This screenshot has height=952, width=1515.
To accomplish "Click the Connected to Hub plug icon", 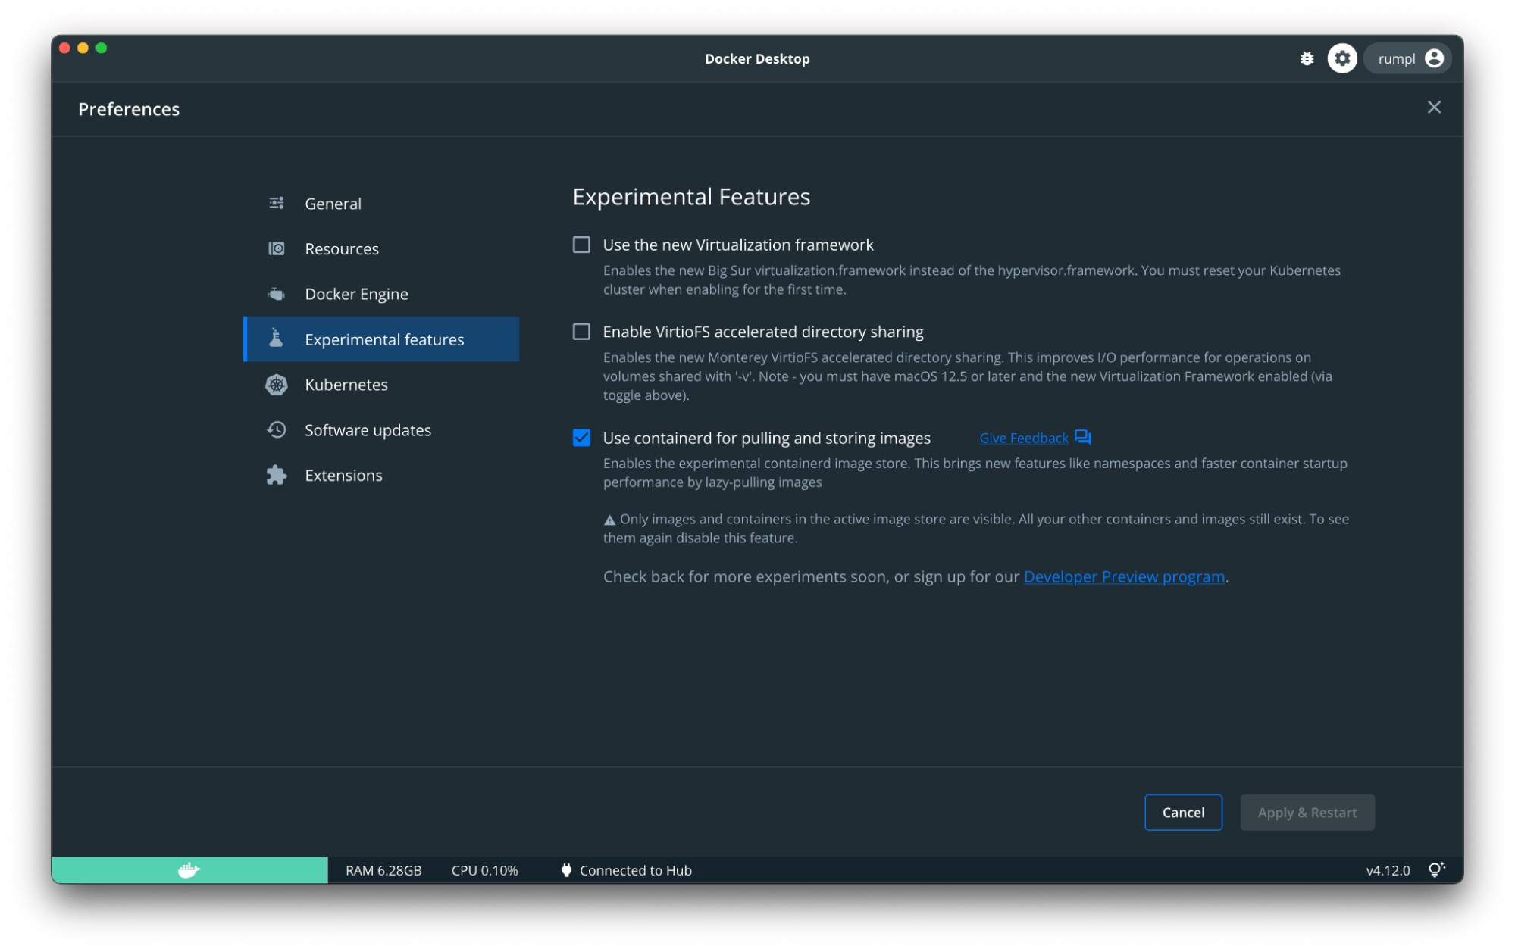I will [566, 869].
